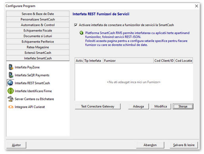The image size is (204, 154).
Task: Click the Modifica button
Action: 161,106
